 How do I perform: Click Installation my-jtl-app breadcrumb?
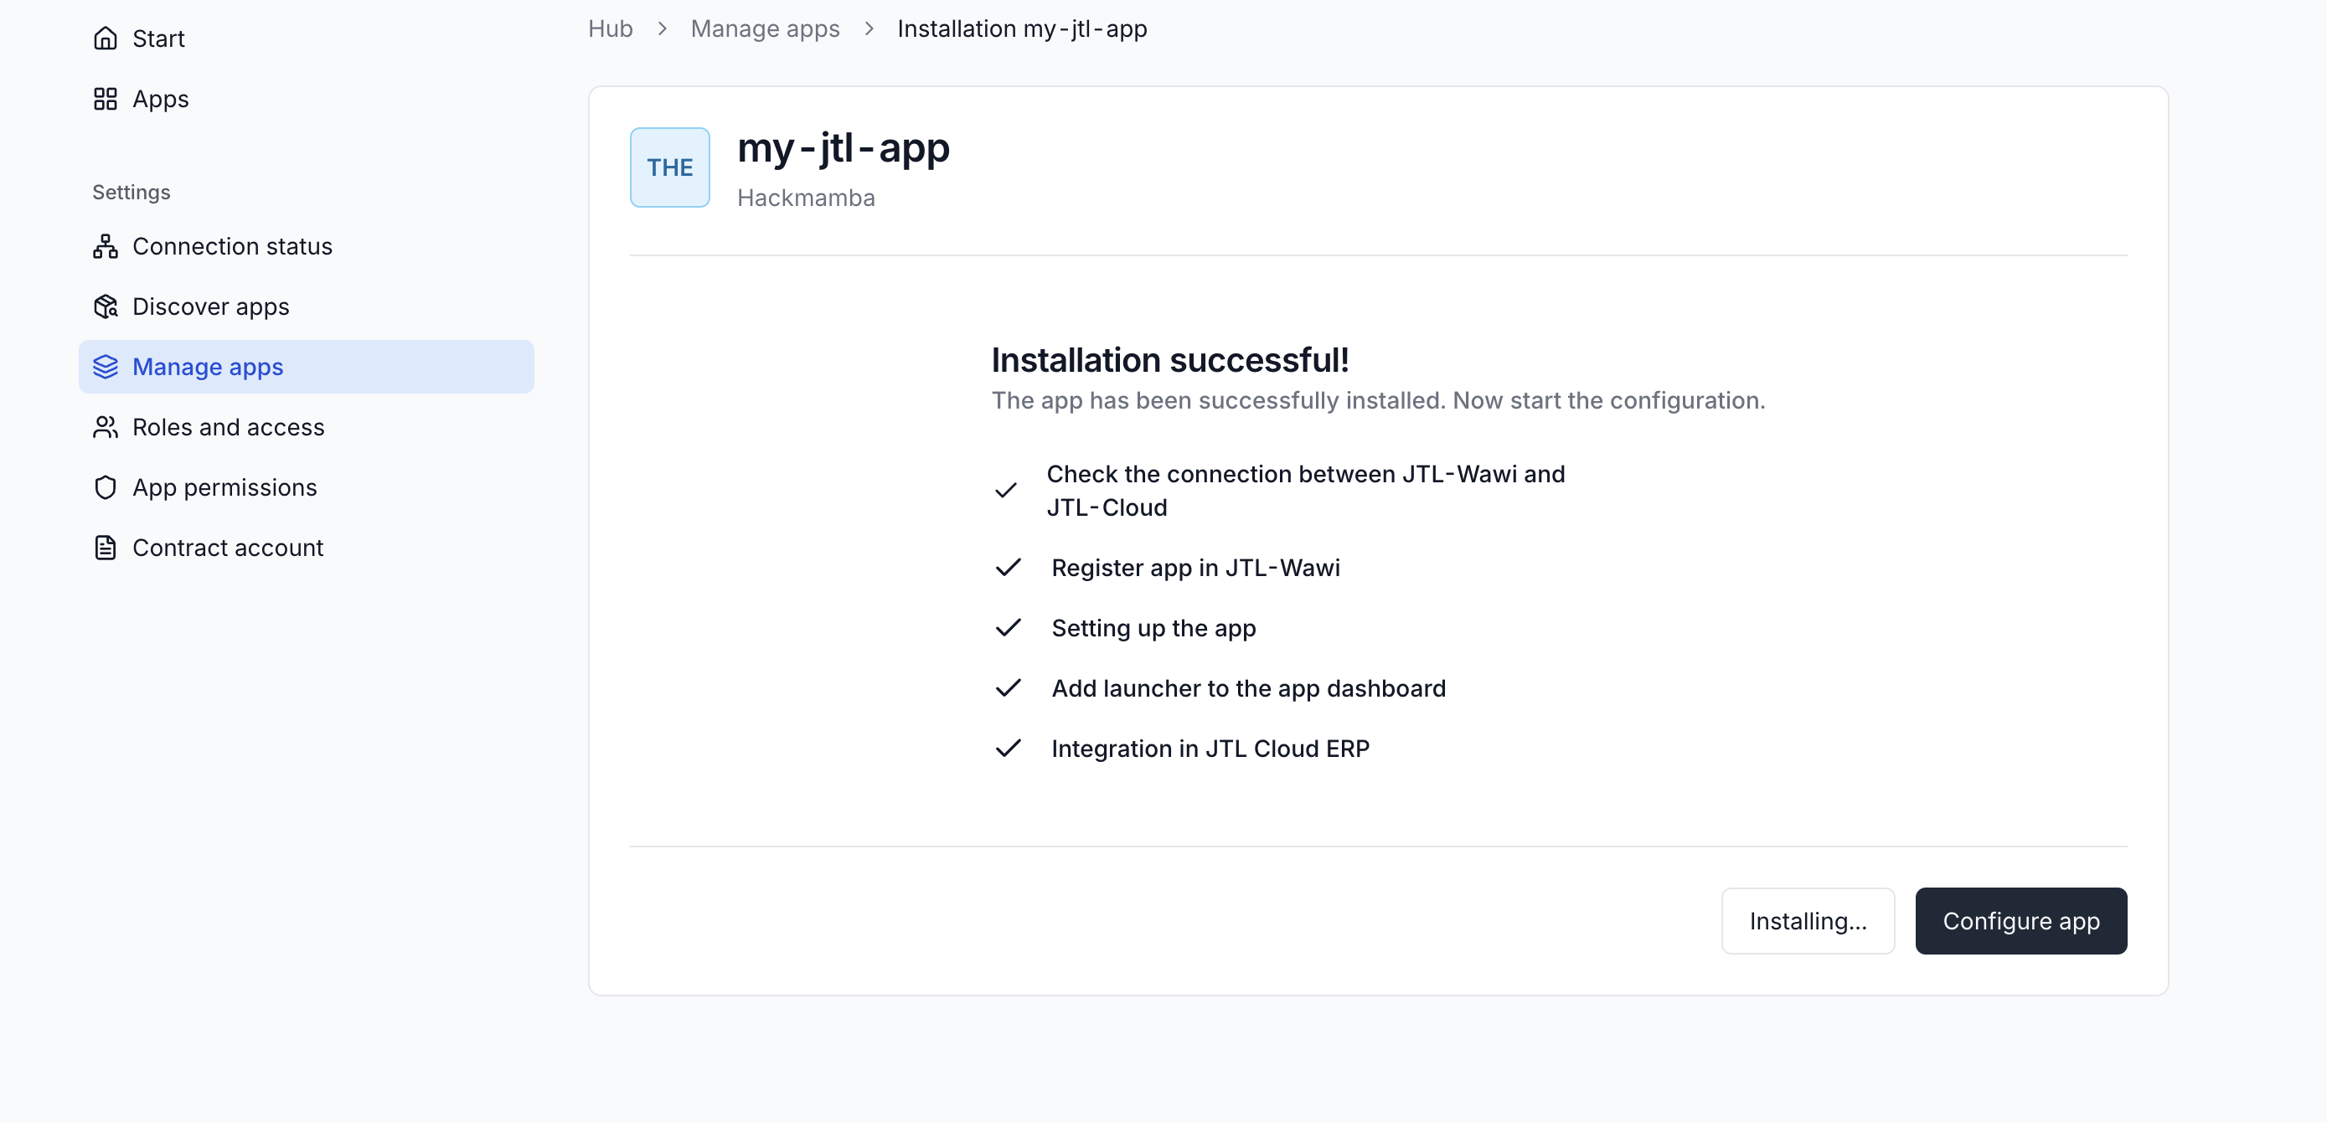(x=1022, y=28)
